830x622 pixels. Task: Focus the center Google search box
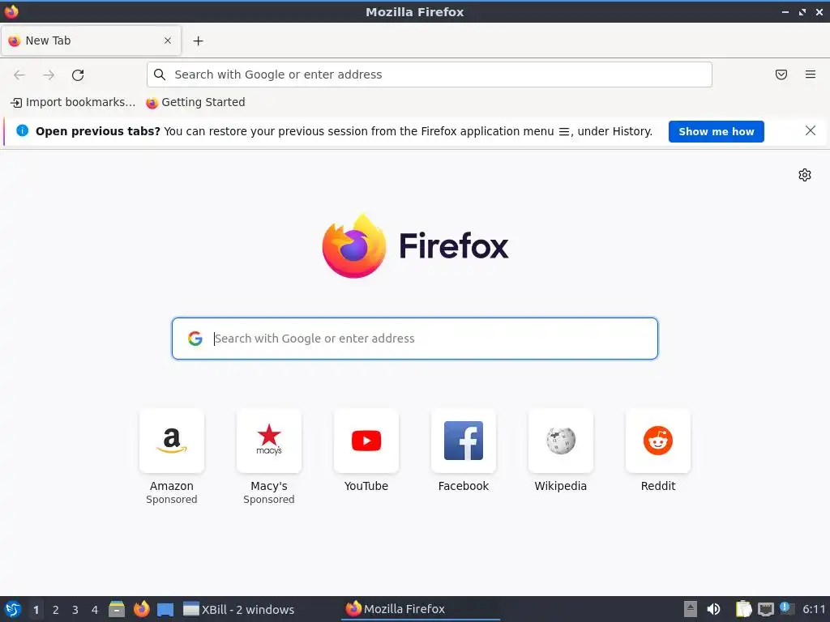click(x=414, y=339)
